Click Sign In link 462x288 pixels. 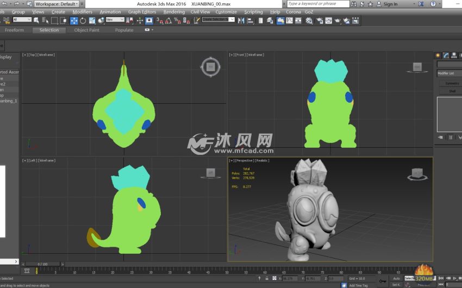coord(390,4)
